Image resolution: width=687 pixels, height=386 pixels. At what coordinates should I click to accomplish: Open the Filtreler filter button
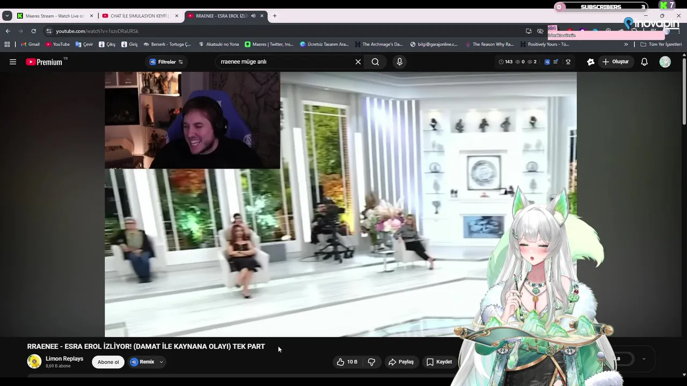click(166, 62)
